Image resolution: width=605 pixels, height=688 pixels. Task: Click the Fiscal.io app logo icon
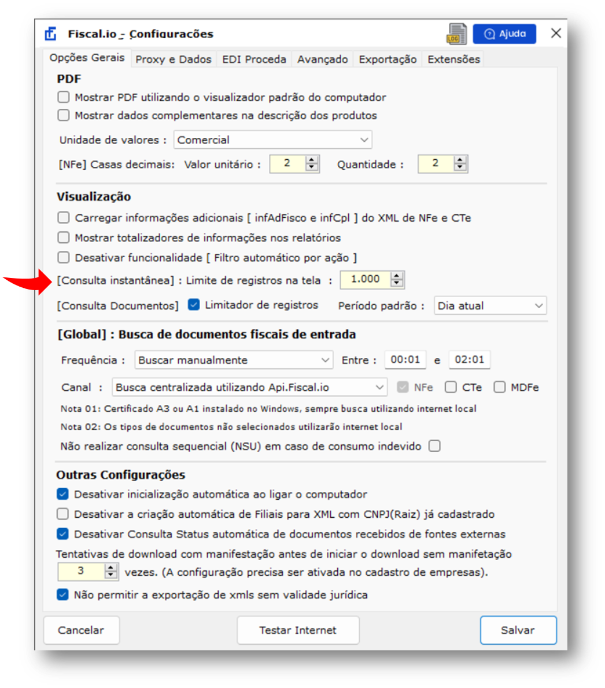coord(51,34)
